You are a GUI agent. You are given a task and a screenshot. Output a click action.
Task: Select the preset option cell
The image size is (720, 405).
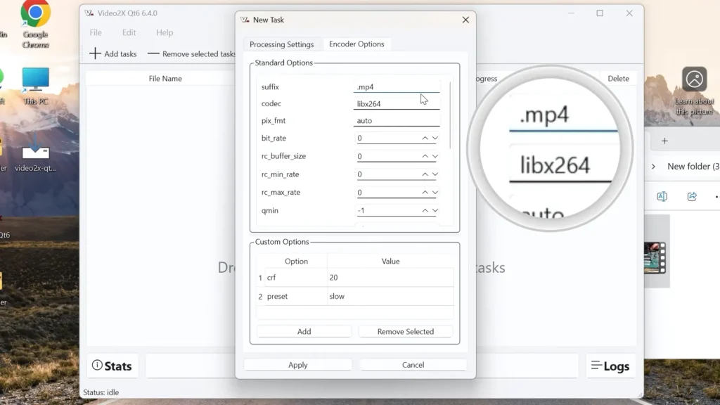pyautogui.click(x=296, y=296)
